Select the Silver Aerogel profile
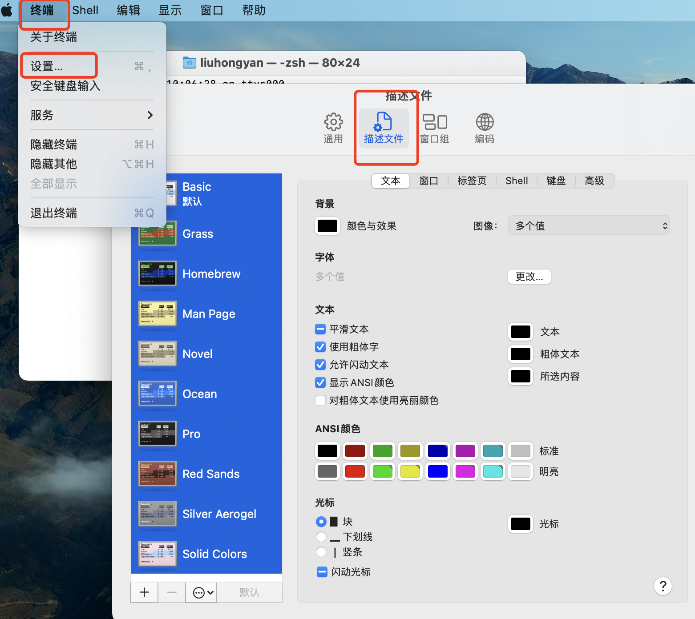 (x=206, y=514)
